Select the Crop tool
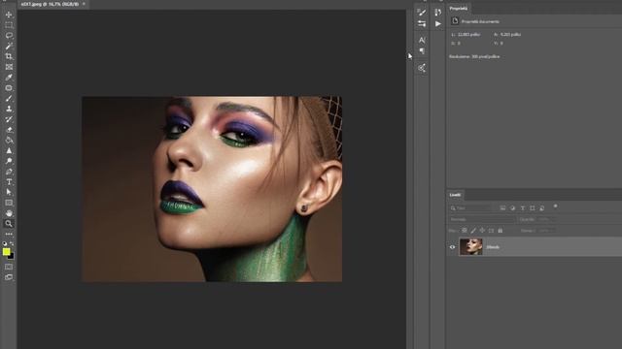The height and width of the screenshot is (349, 622). 9,56
